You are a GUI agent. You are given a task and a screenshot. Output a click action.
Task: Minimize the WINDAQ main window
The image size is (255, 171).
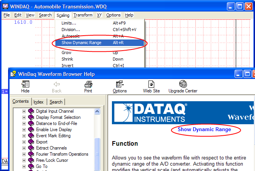pyautogui.click(x=231, y=7)
